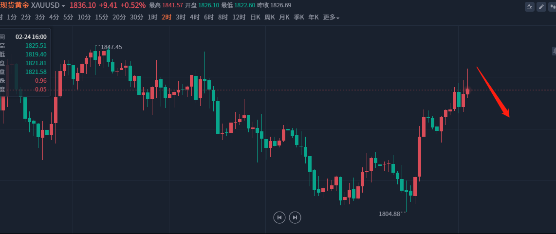Switch to the 30分 timeframe
556x234 pixels.
point(136,17)
